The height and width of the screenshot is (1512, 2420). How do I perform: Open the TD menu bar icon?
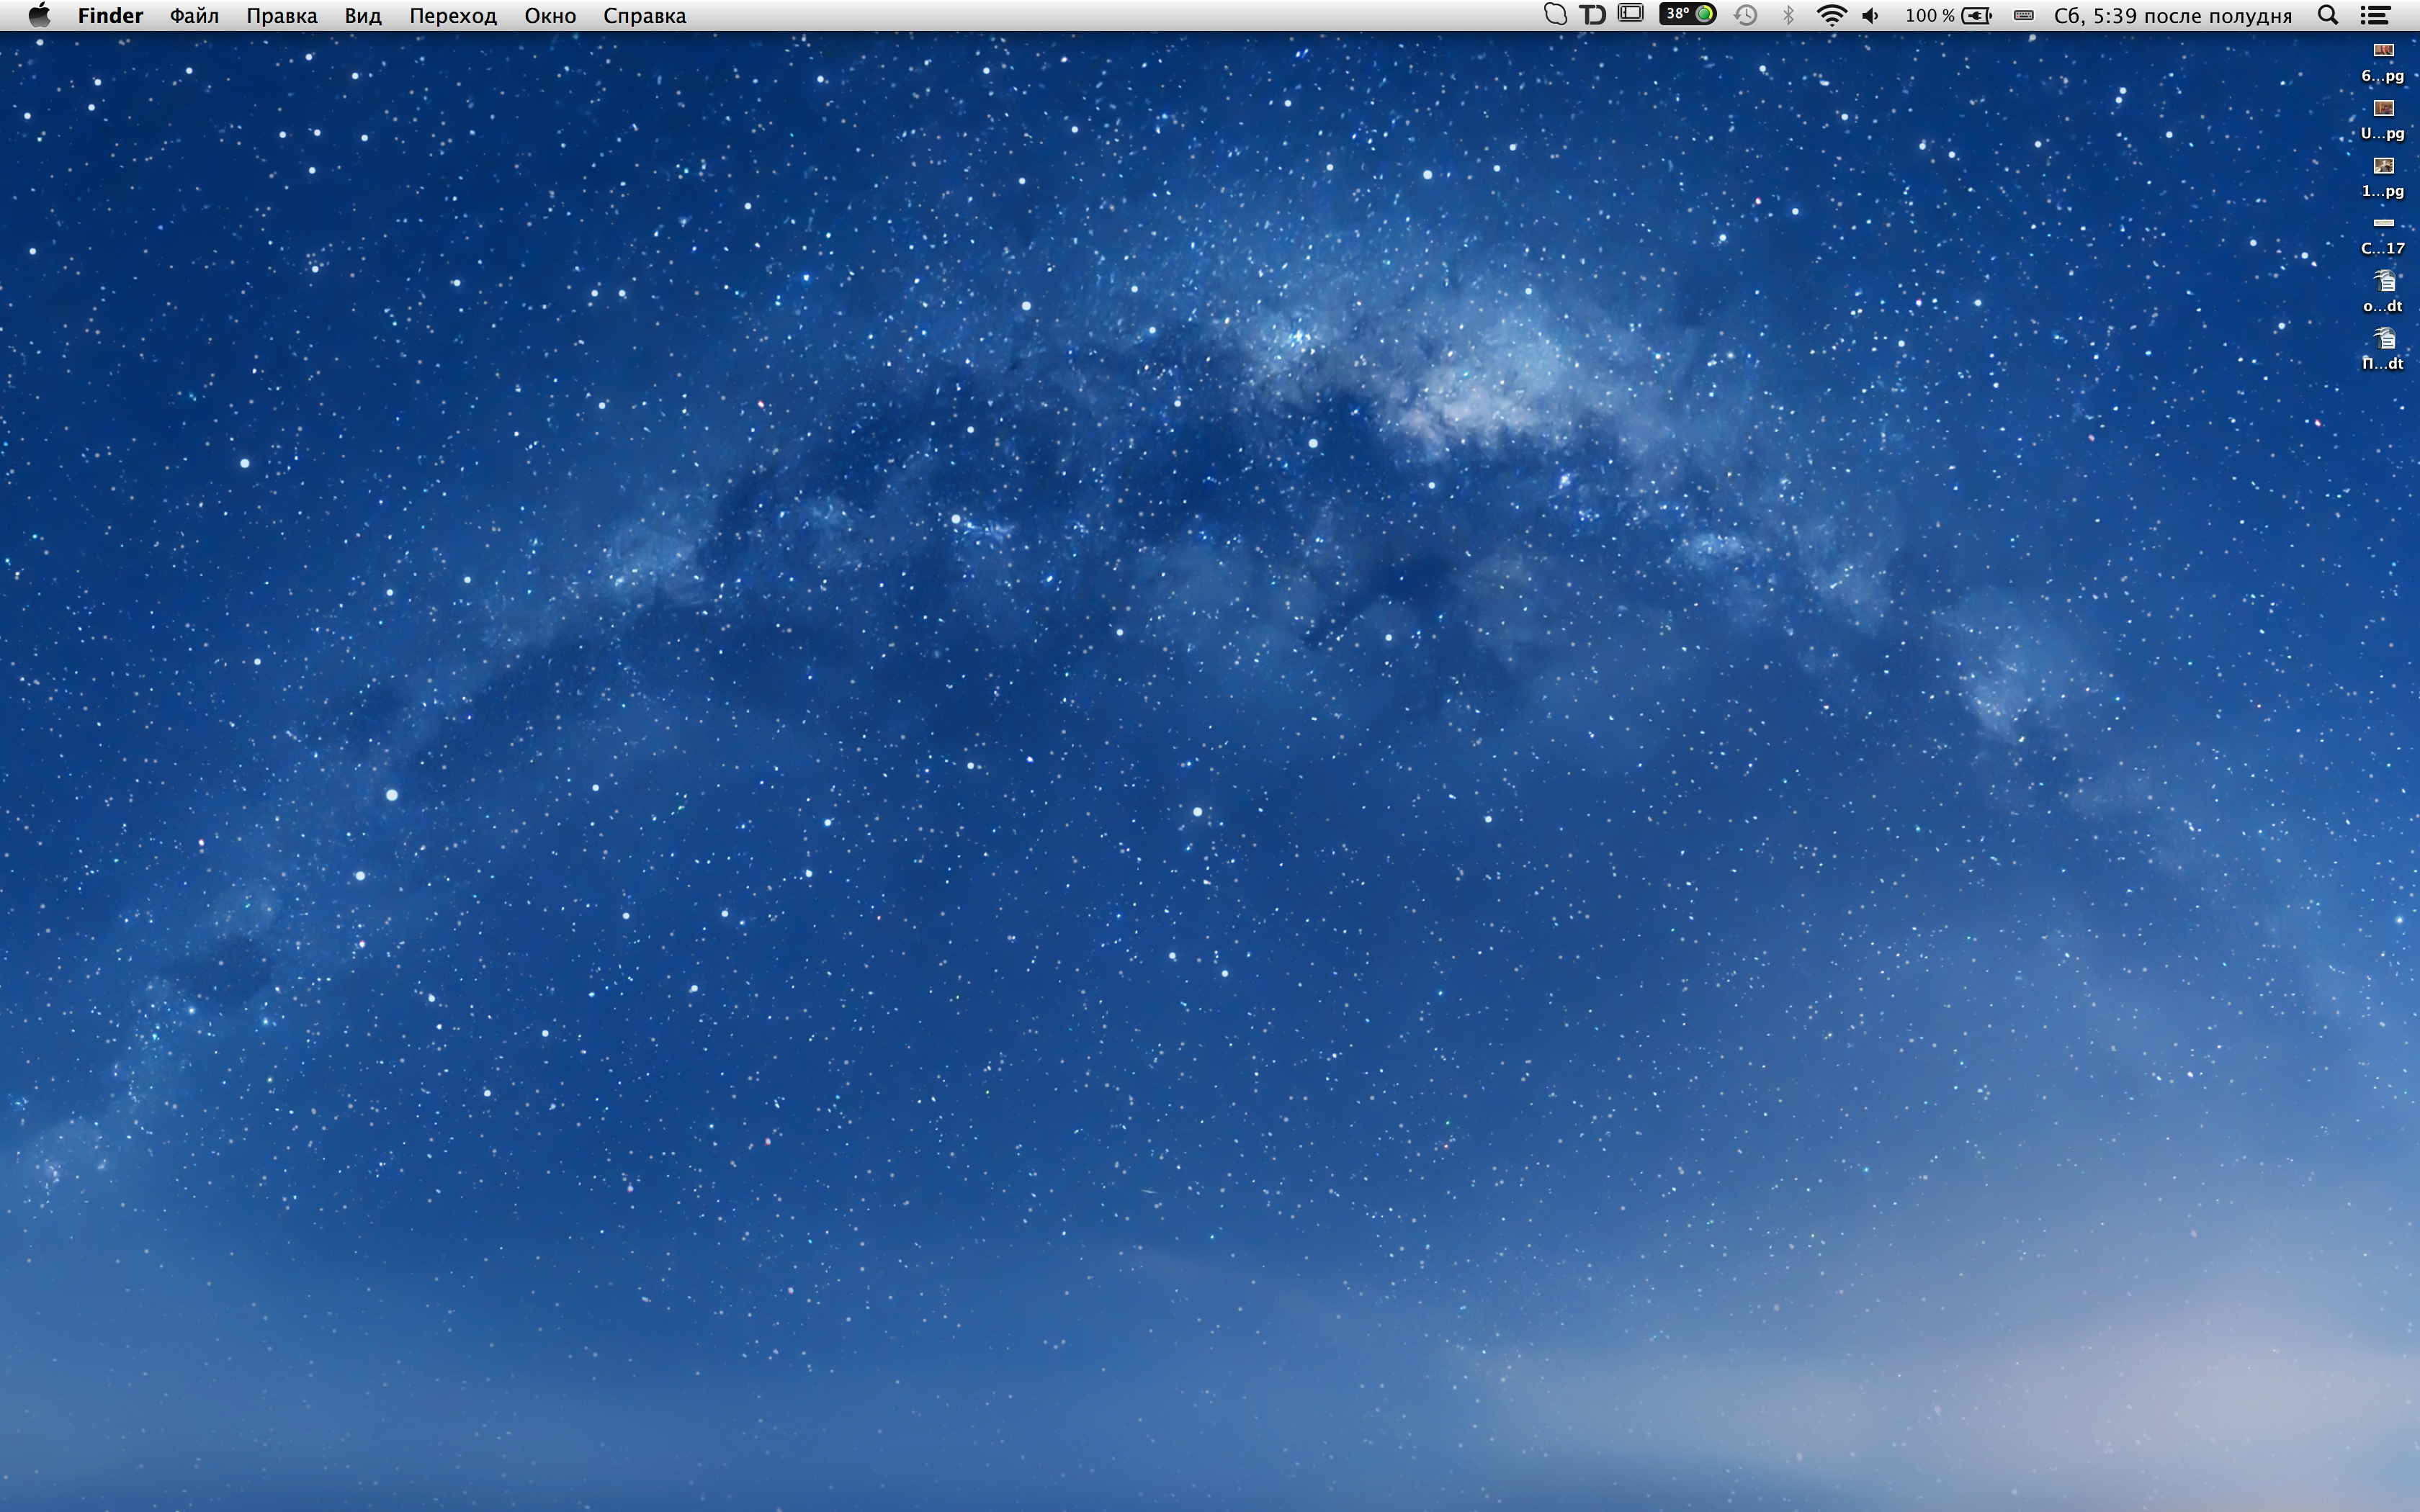point(1592,15)
